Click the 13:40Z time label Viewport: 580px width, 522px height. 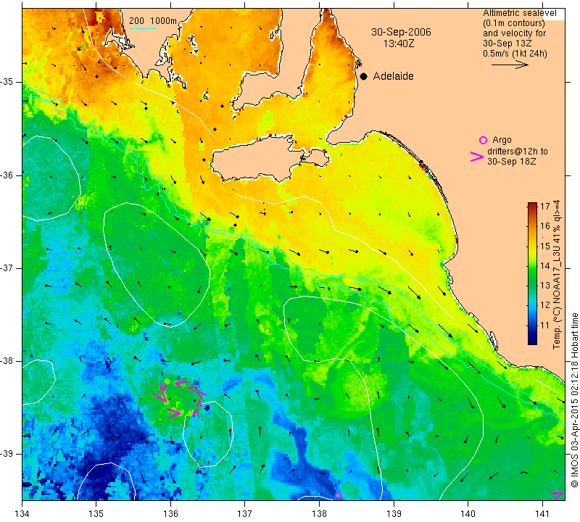399,43
